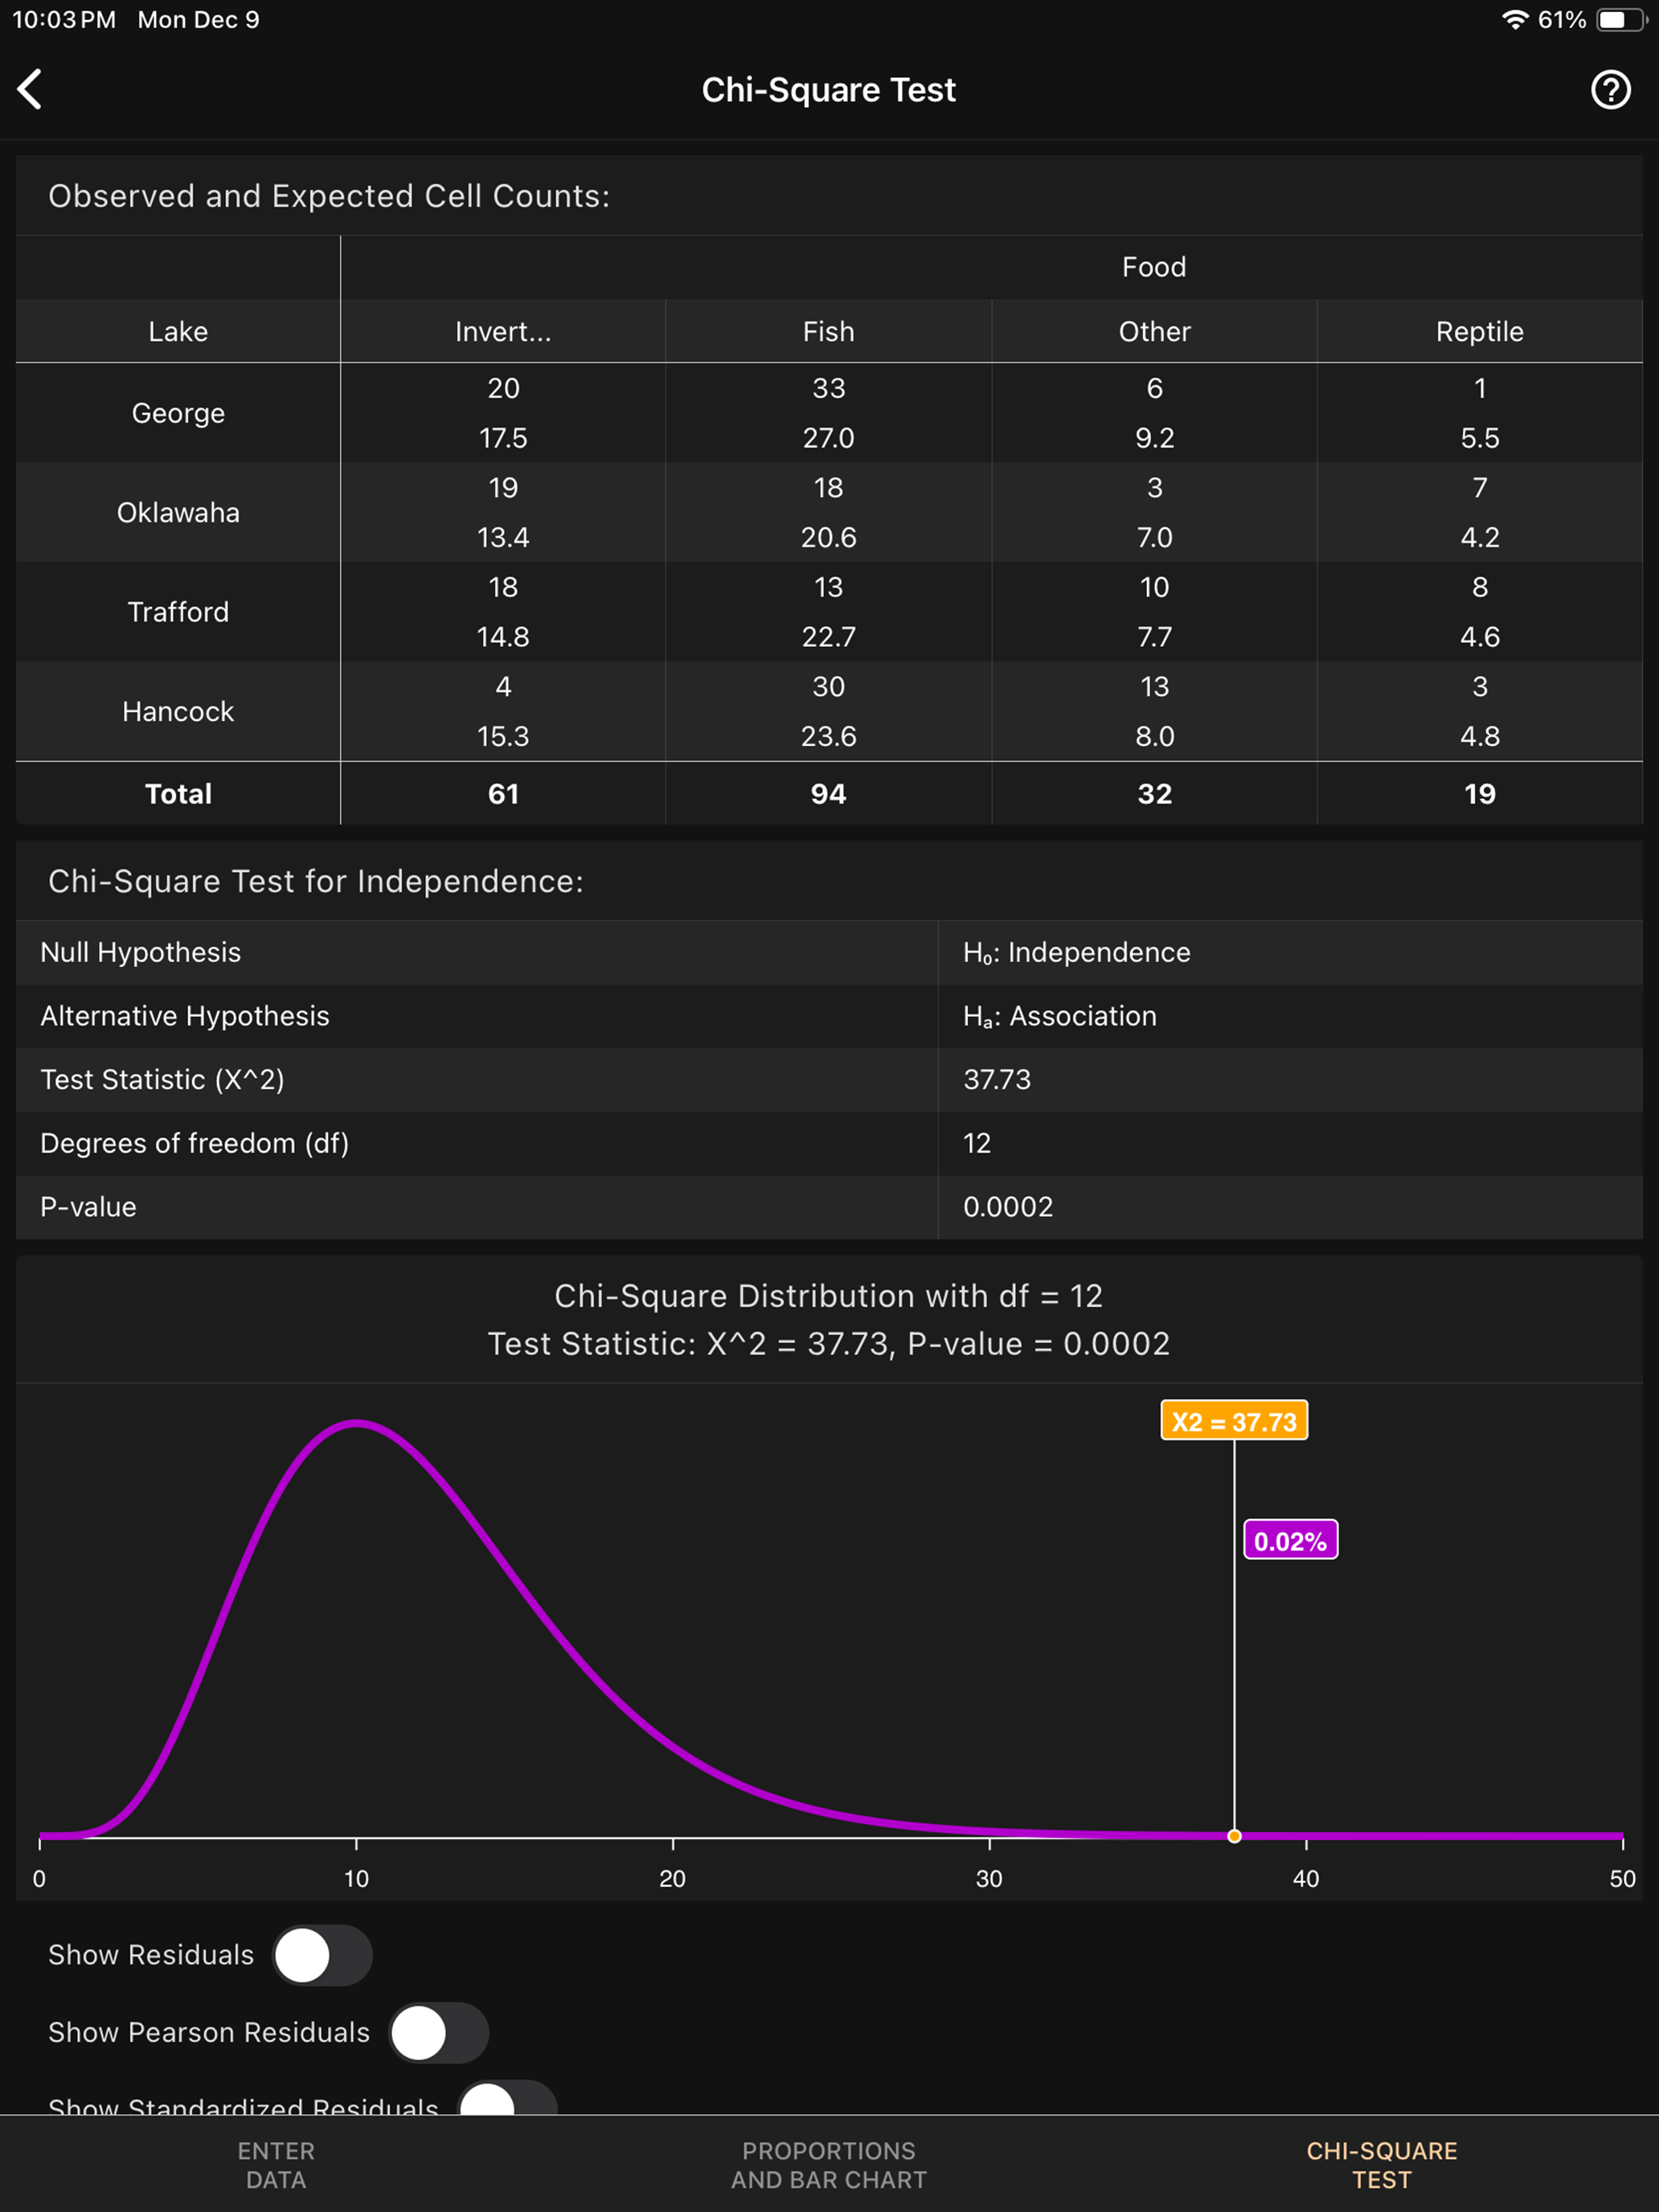The width and height of the screenshot is (1659, 2212).
Task: Tap the orange test statistic marker dot
Action: click(1234, 1836)
